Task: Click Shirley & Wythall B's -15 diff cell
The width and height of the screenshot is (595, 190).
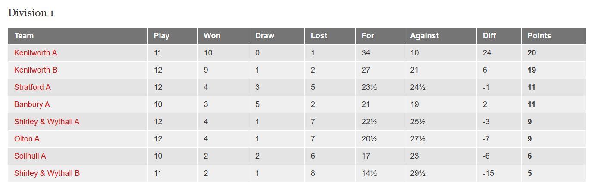Action: tap(499, 173)
